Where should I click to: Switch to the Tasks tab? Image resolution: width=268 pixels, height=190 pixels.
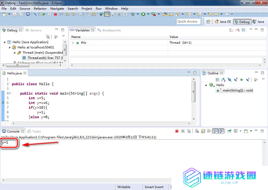coord(34,131)
